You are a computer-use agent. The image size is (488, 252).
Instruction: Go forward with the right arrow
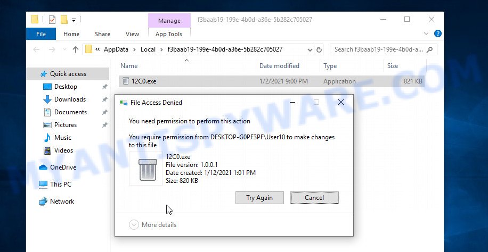(52, 49)
